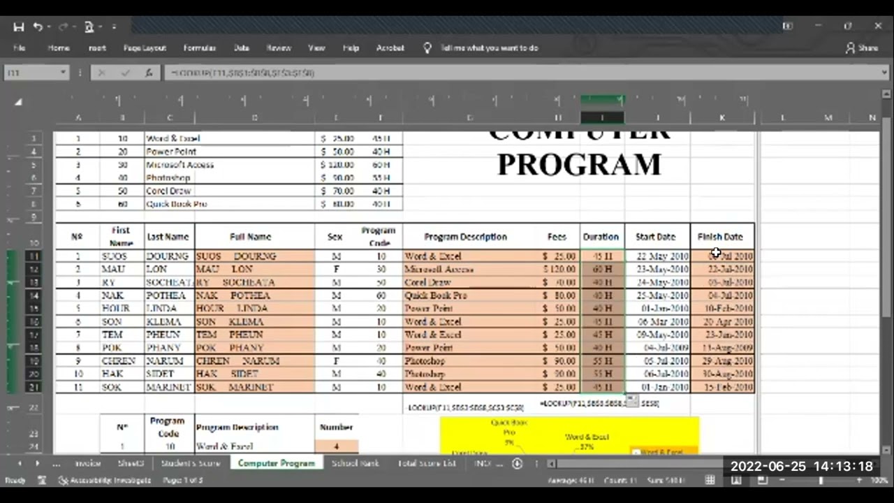Switch to the Sheet3 sheet tab
894x503 pixels.
pos(131,463)
